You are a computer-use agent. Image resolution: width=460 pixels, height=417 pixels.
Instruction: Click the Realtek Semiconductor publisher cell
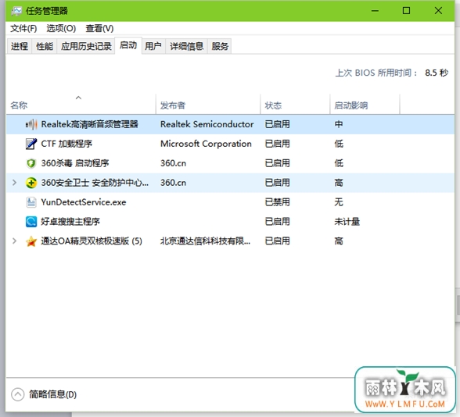[x=207, y=124]
